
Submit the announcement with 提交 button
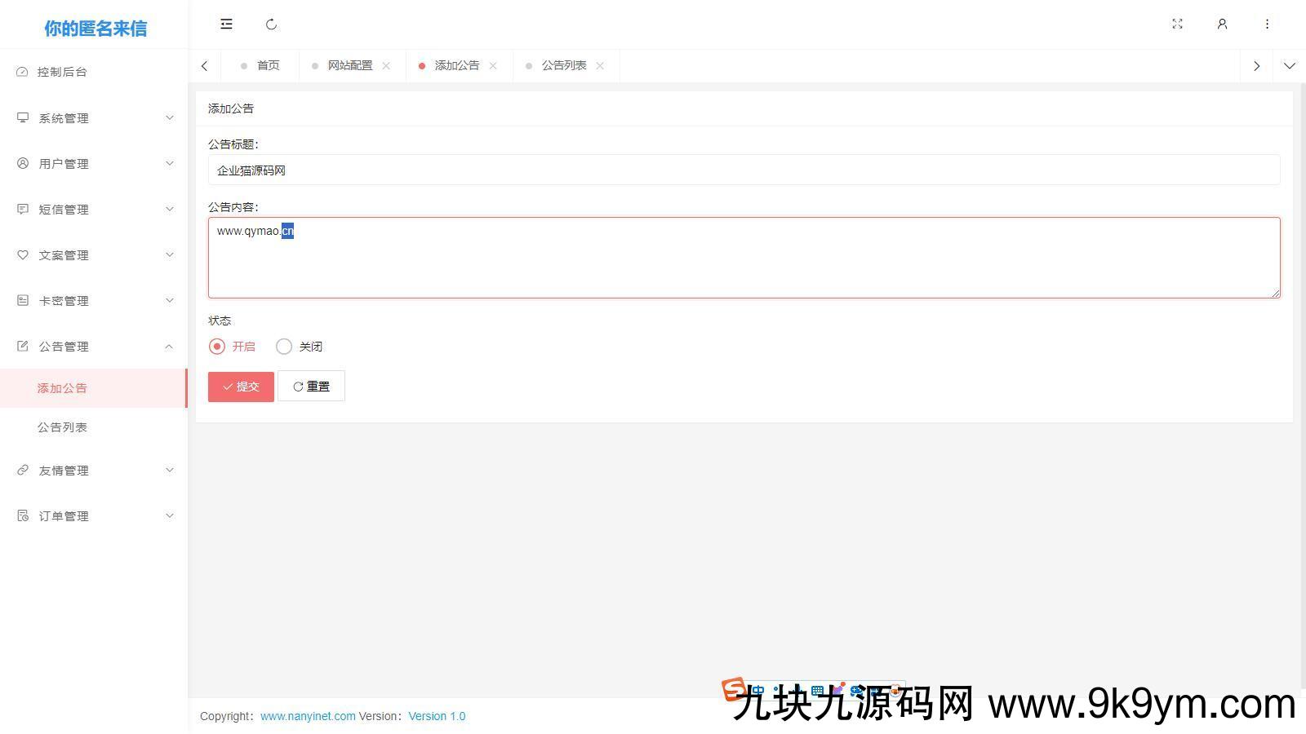click(240, 386)
